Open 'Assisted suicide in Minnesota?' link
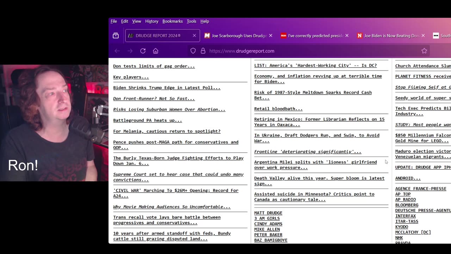Screen dimensions: 451x254 point(314,197)
